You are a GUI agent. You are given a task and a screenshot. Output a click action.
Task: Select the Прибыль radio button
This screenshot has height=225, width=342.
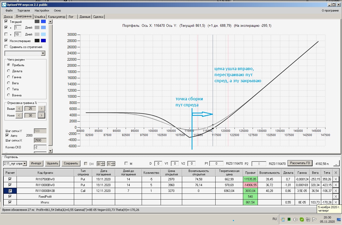click(9, 65)
